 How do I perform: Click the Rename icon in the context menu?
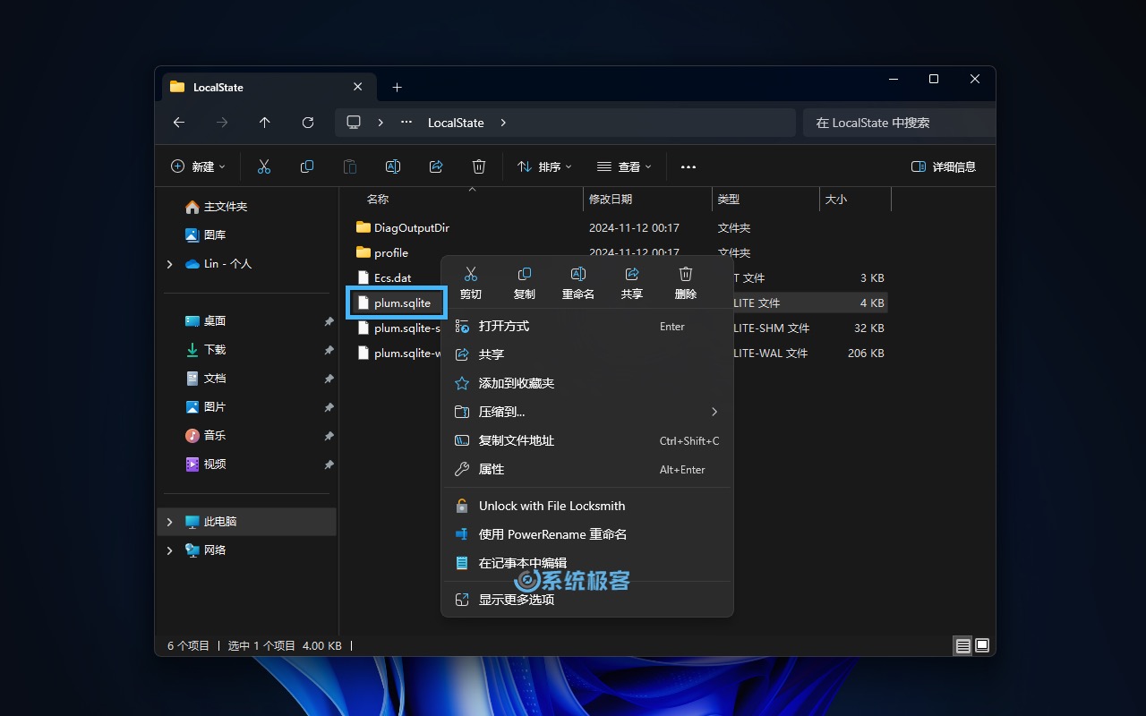click(x=578, y=274)
